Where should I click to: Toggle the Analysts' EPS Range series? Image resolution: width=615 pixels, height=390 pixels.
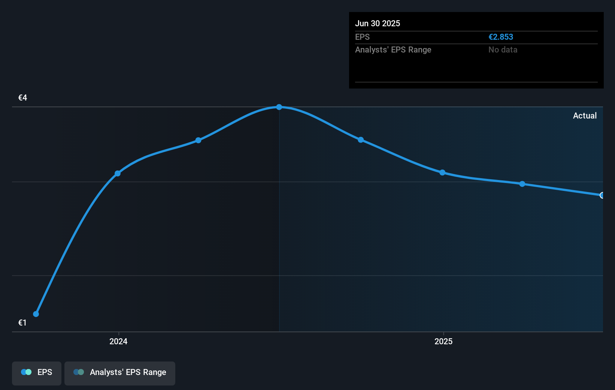point(120,372)
